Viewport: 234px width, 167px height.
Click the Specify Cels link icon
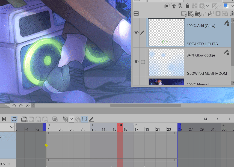(x=38, y=119)
